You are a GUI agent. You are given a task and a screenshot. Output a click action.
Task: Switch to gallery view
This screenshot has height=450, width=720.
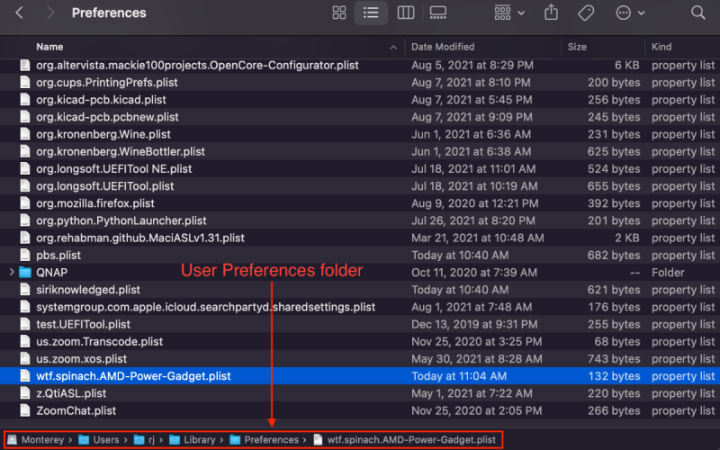click(437, 13)
